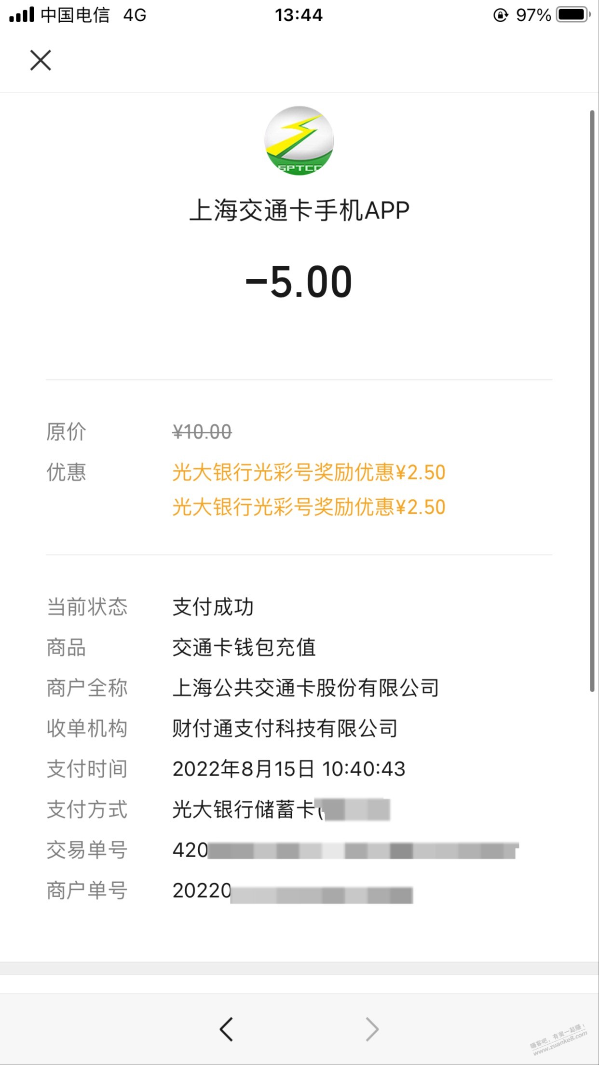Tap the 财付通支付科技有限公司 acquirer name
The image size is (599, 1065).
(285, 728)
